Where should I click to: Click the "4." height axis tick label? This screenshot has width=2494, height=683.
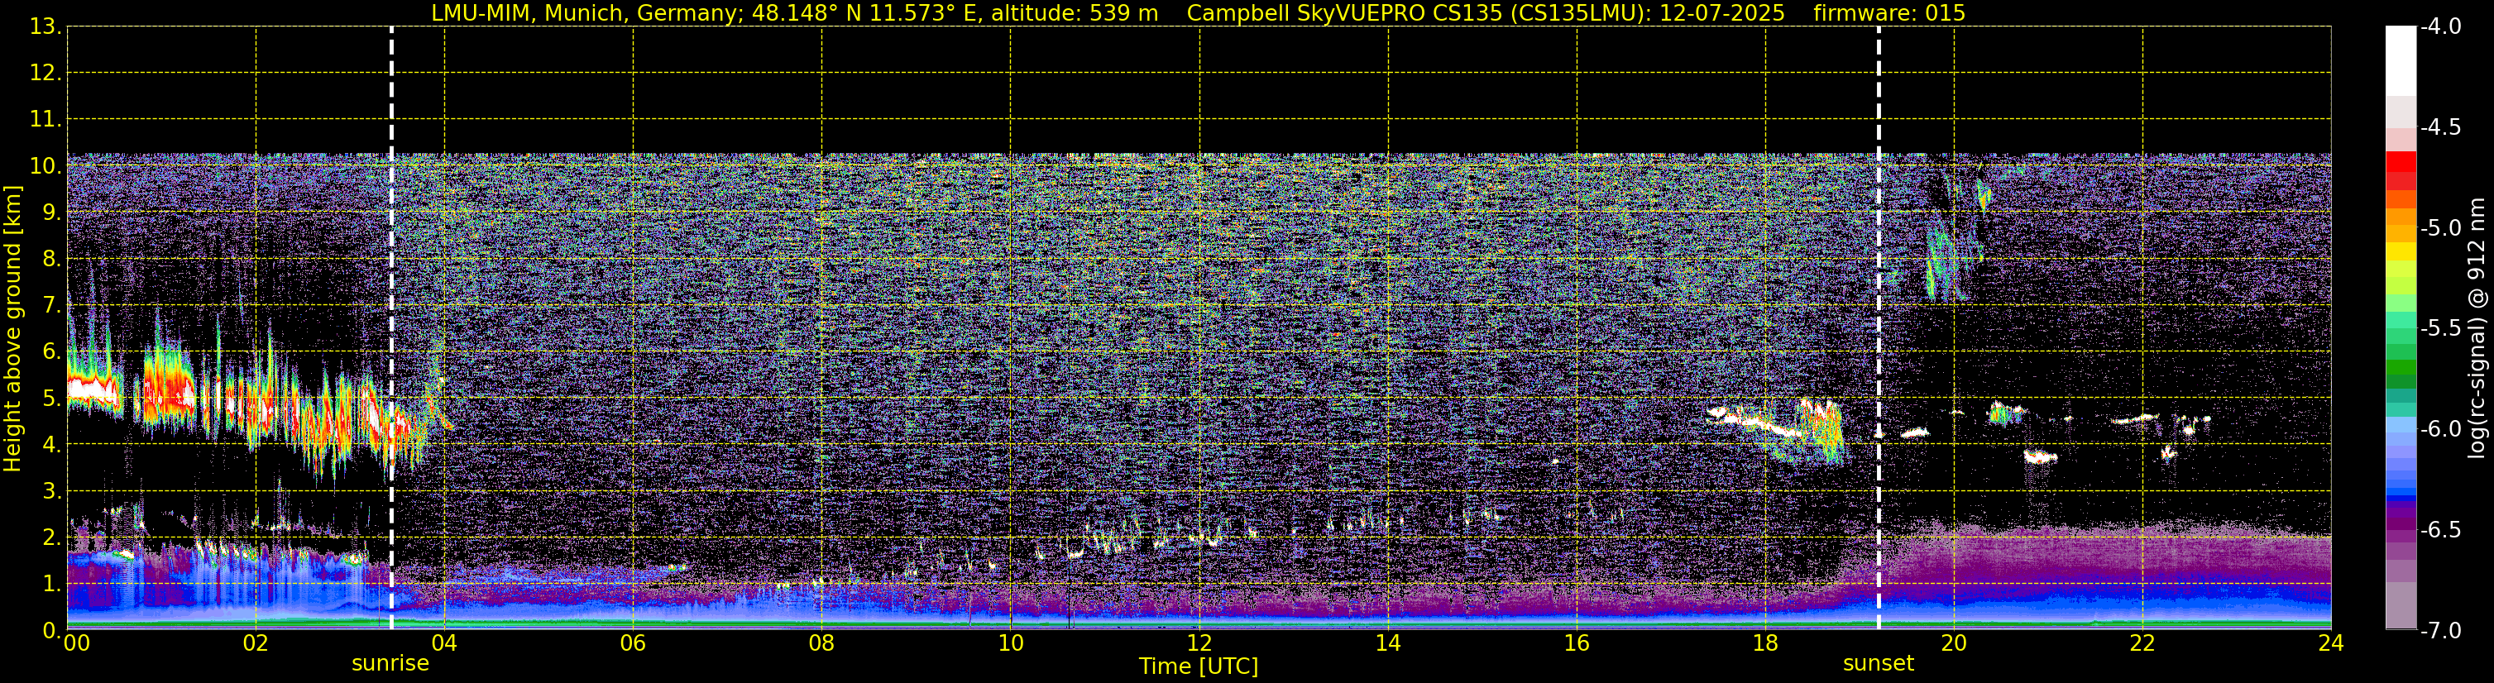pos(51,445)
